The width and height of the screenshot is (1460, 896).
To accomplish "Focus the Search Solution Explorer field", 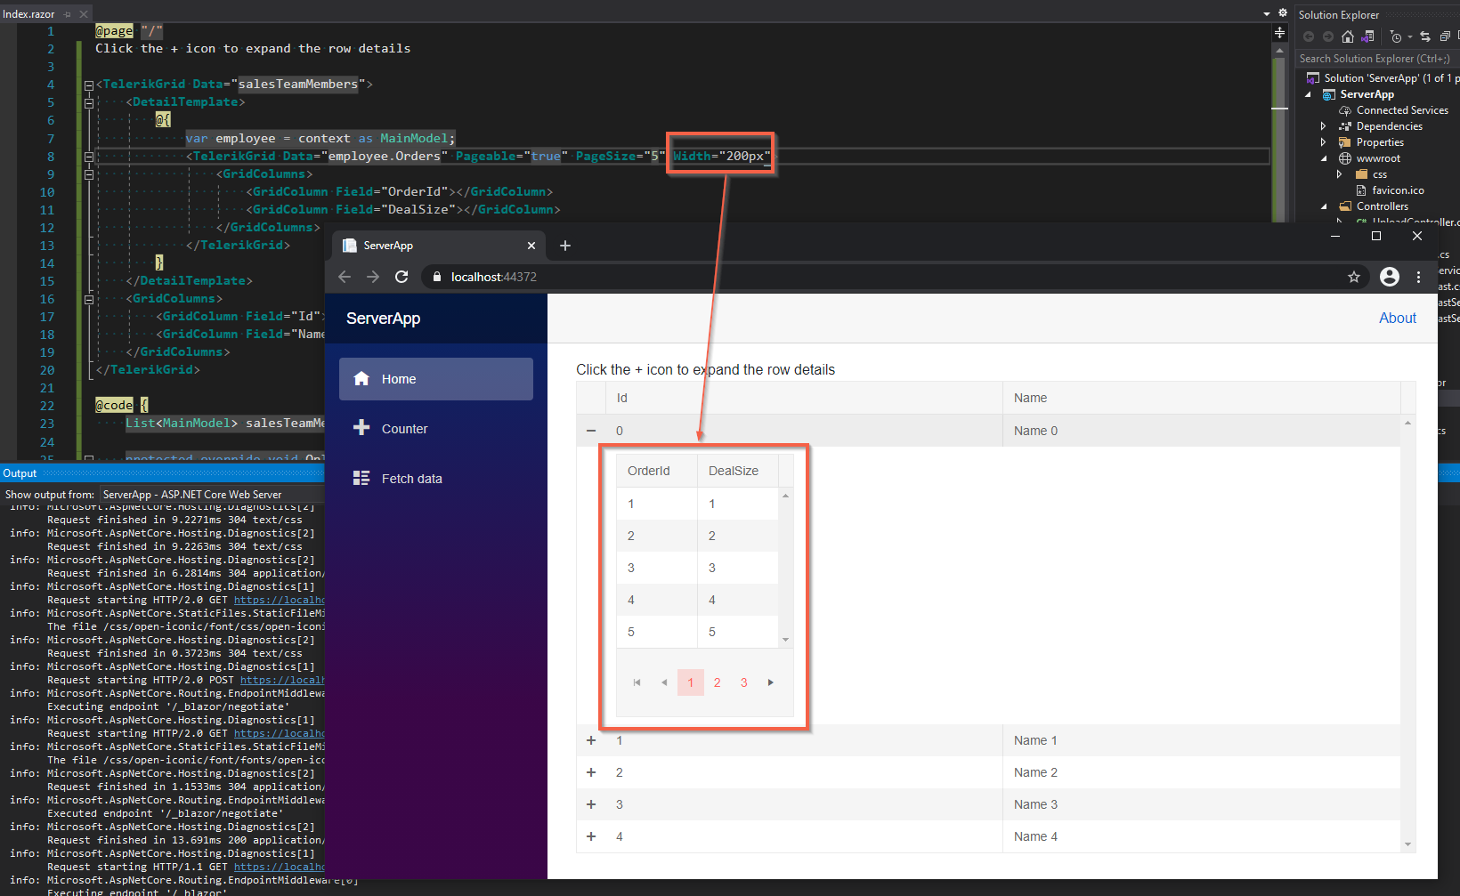I will tap(1377, 59).
